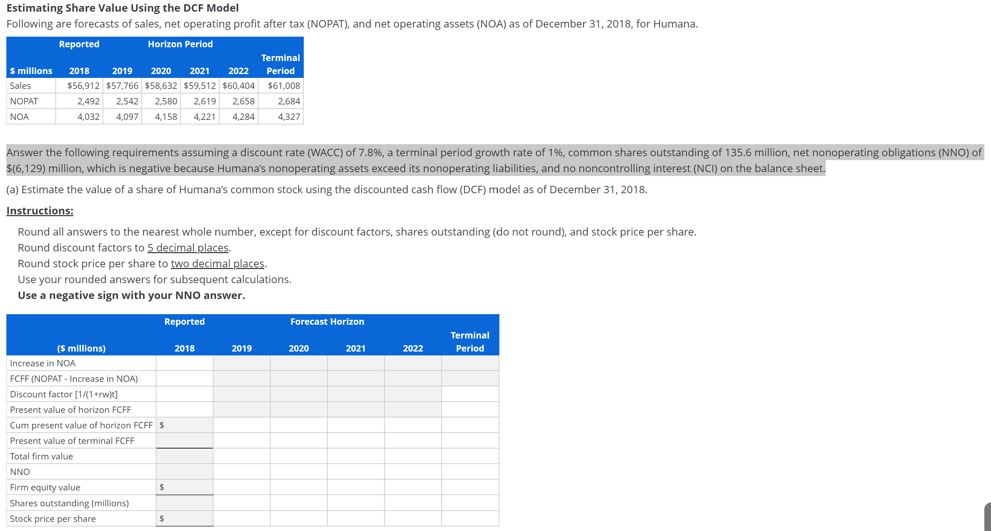Click the Shares outstanding input field

pos(185,502)
